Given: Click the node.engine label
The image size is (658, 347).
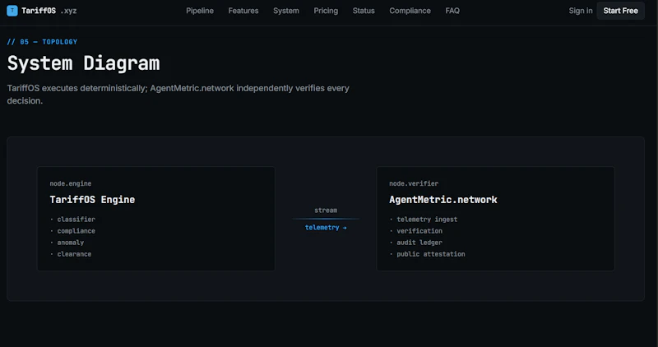Looking at the screenshot, I should tap(71, 183).
